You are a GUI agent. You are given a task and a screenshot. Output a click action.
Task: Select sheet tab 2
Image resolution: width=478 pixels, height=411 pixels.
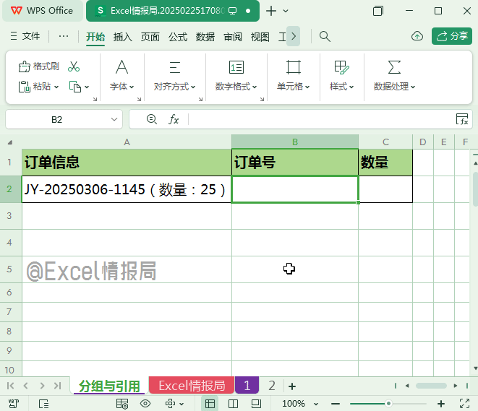pyautogui.click(x=272, y=386)
